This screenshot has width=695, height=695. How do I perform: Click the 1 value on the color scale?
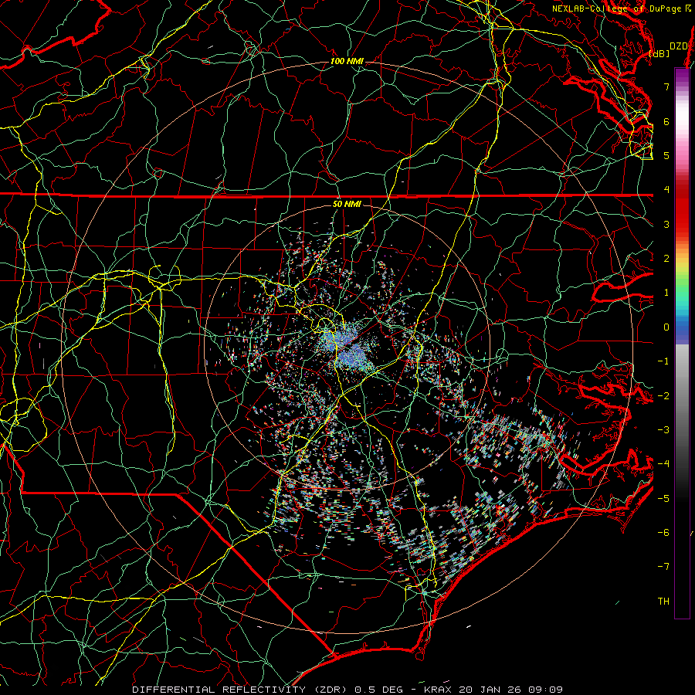point(666,293)
